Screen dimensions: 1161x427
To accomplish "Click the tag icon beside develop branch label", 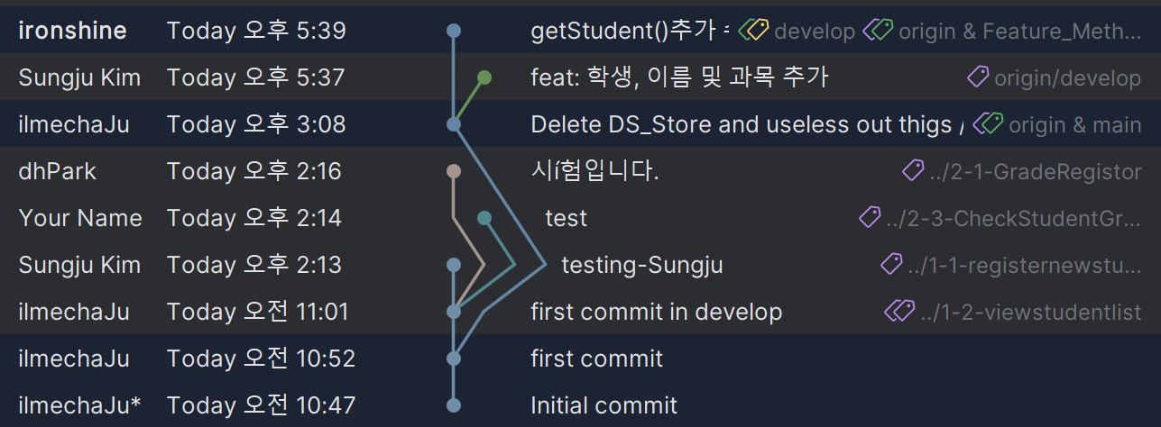I will pos(753,32).
